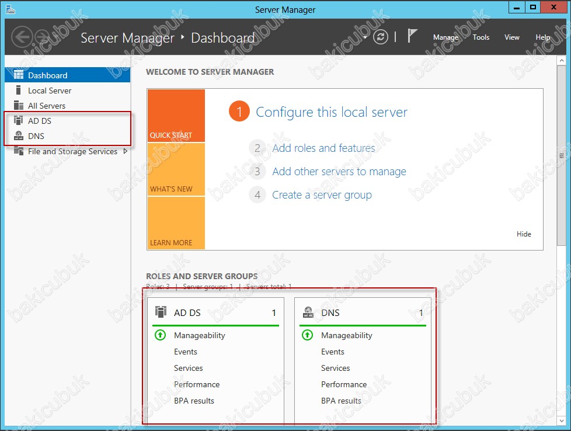Click the back navigation arrow
571x431 pixels.
tap(22, 37)
